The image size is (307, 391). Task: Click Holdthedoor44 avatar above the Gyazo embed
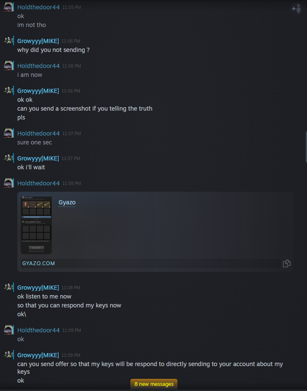pos(8,183)
